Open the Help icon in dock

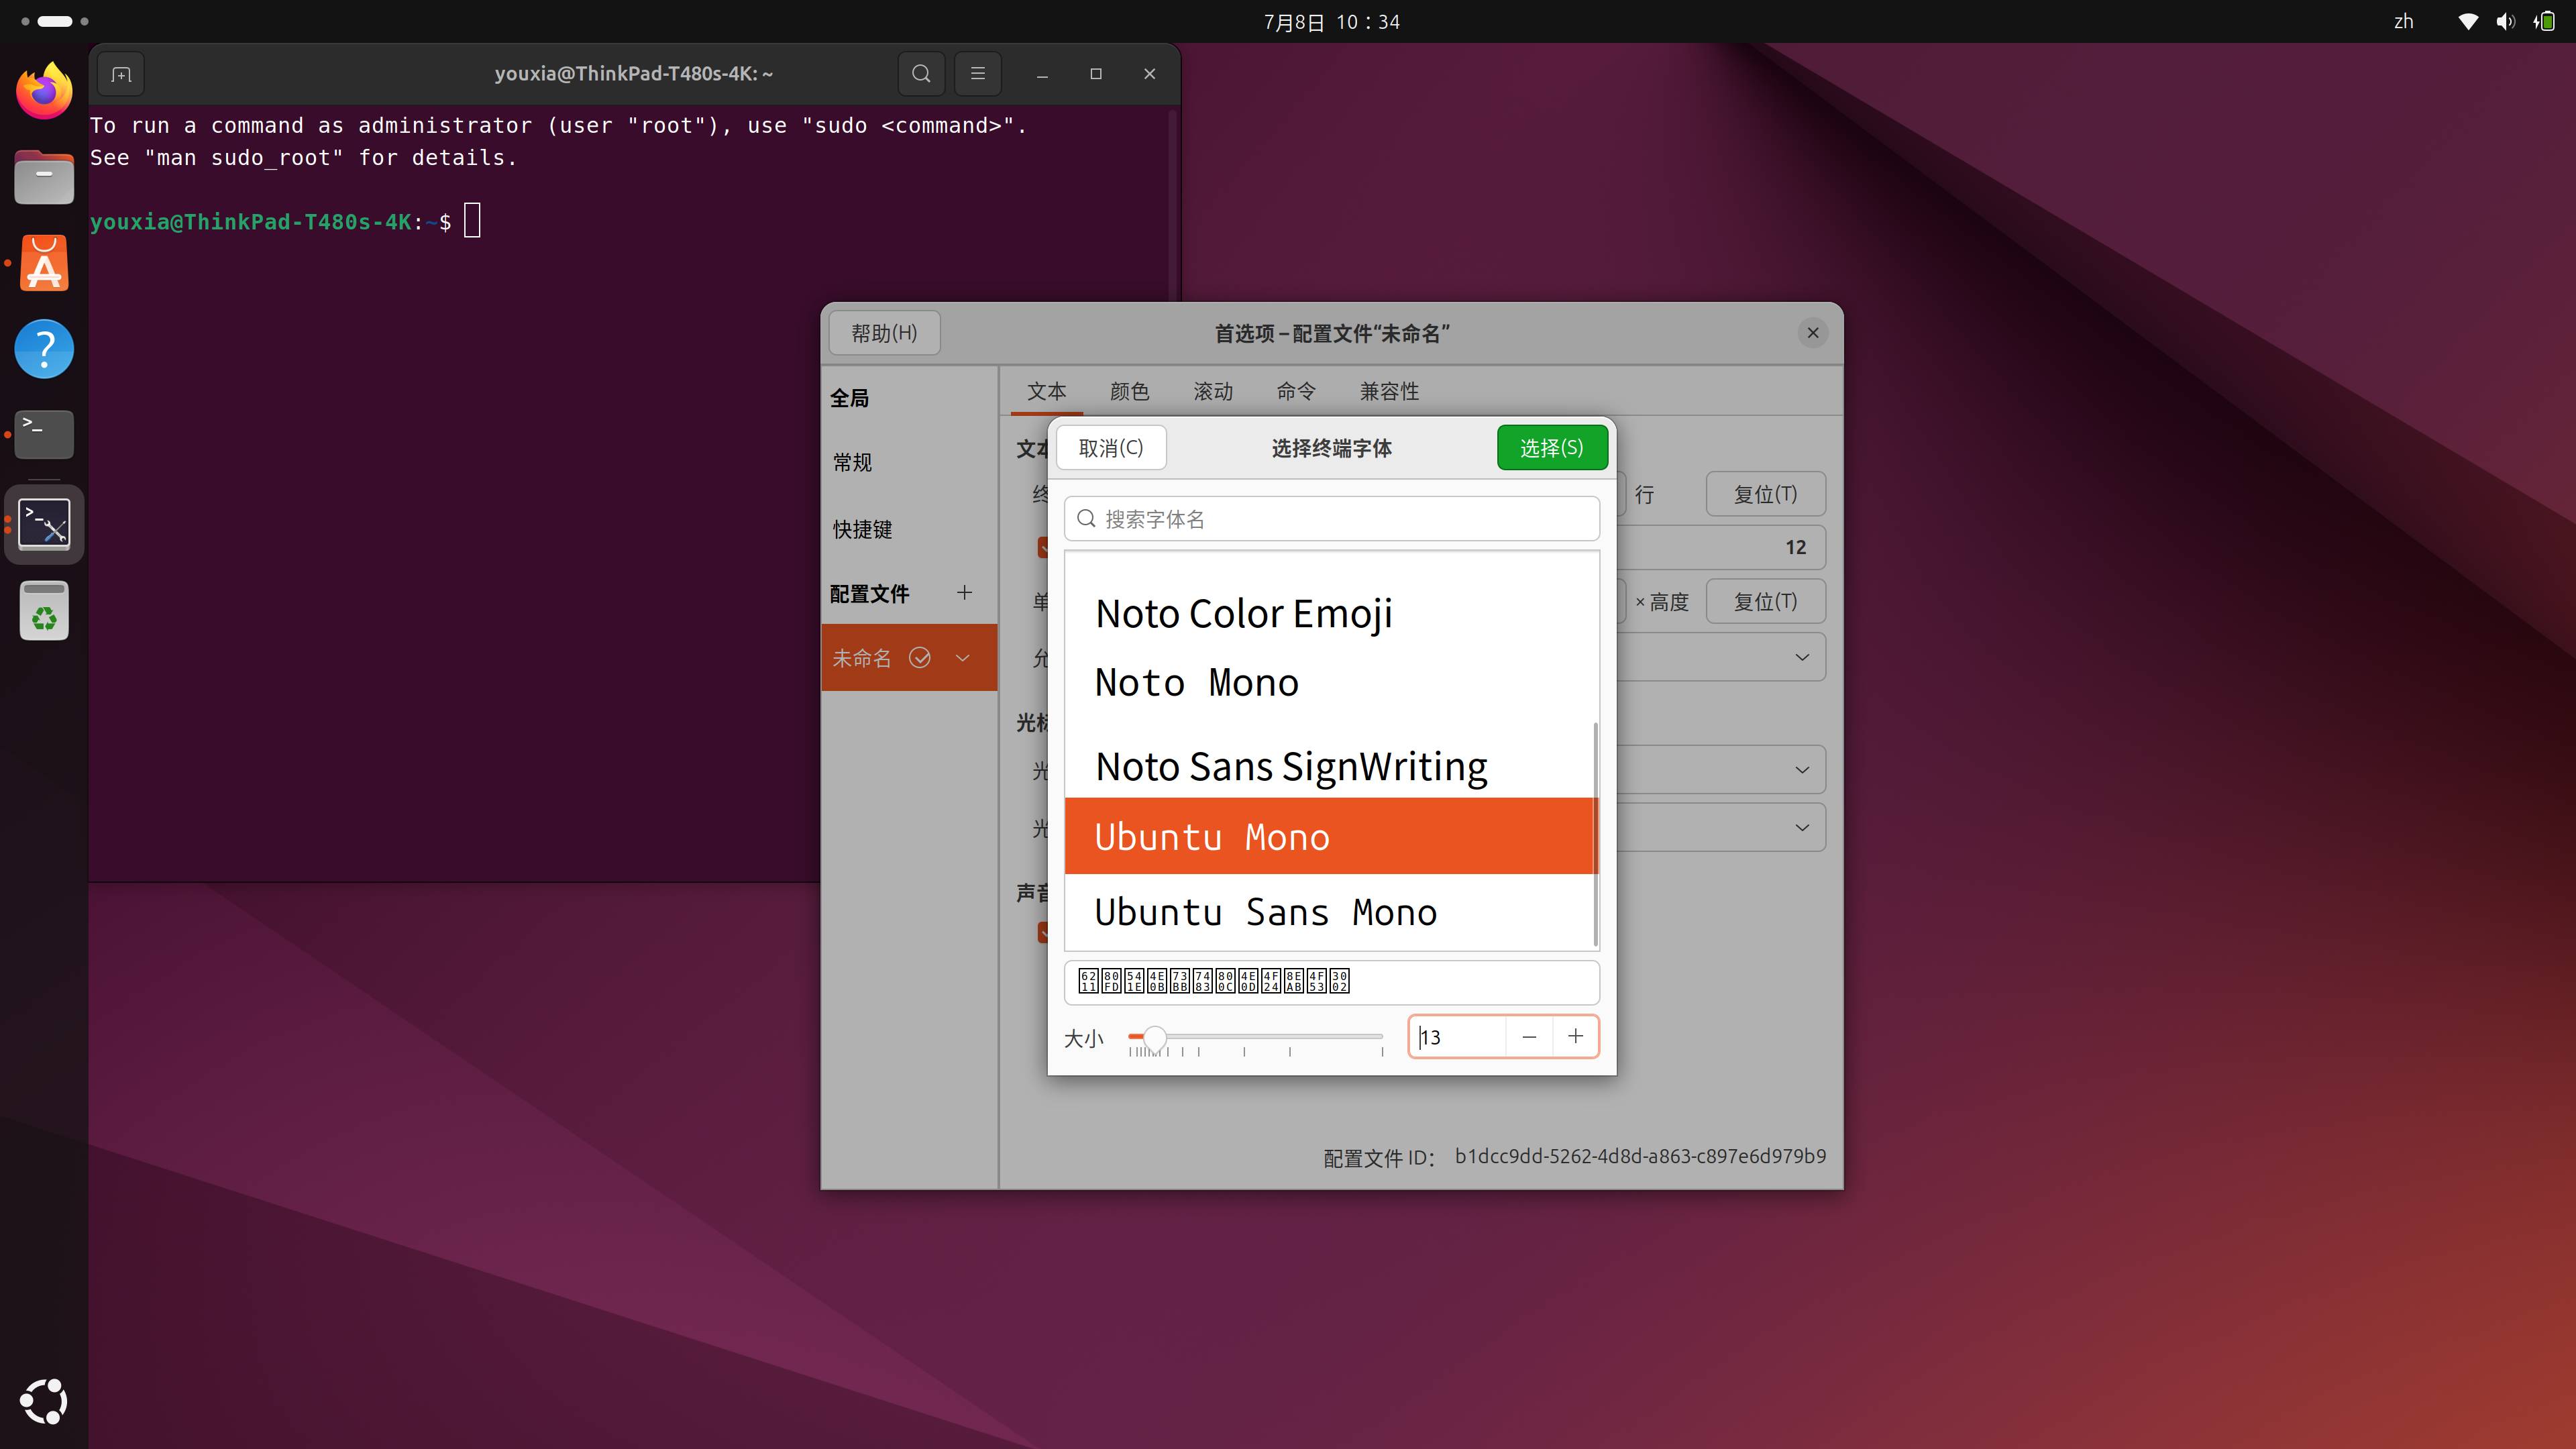click(44, 349)
